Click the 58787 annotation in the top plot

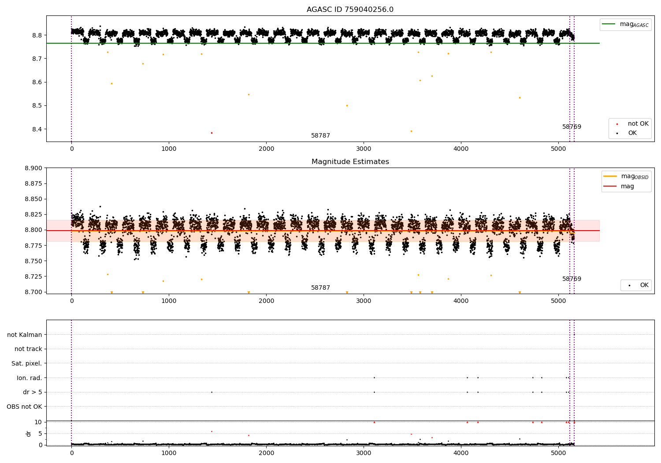[320, 136]
